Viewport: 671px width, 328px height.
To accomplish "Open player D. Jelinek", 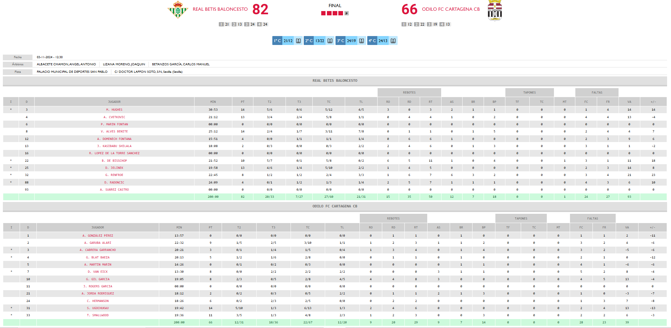I will coord(114,168).
